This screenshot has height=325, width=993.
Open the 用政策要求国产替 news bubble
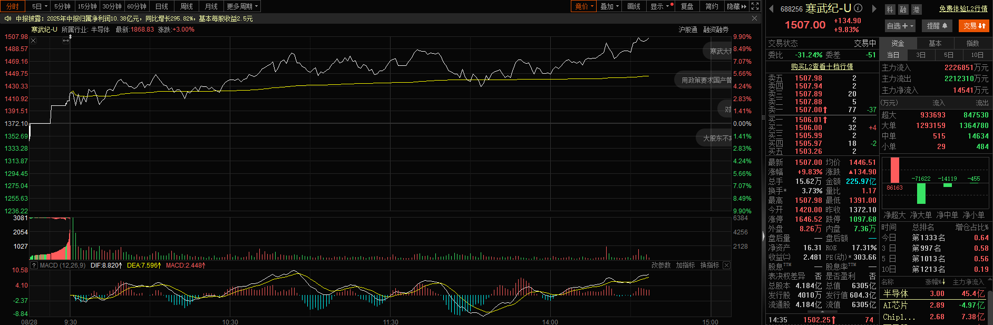(703, 80)
